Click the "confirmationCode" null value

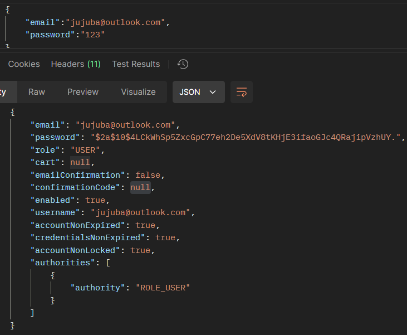point(140,187)
